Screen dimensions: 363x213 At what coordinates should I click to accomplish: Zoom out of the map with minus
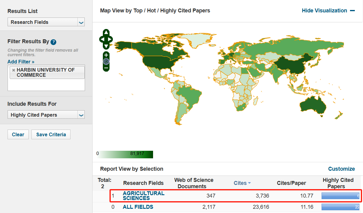click(106, 68)
